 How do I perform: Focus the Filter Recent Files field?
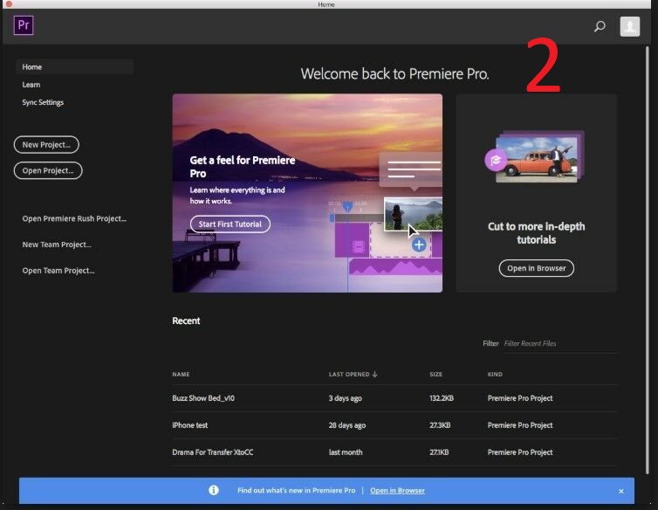560,344
